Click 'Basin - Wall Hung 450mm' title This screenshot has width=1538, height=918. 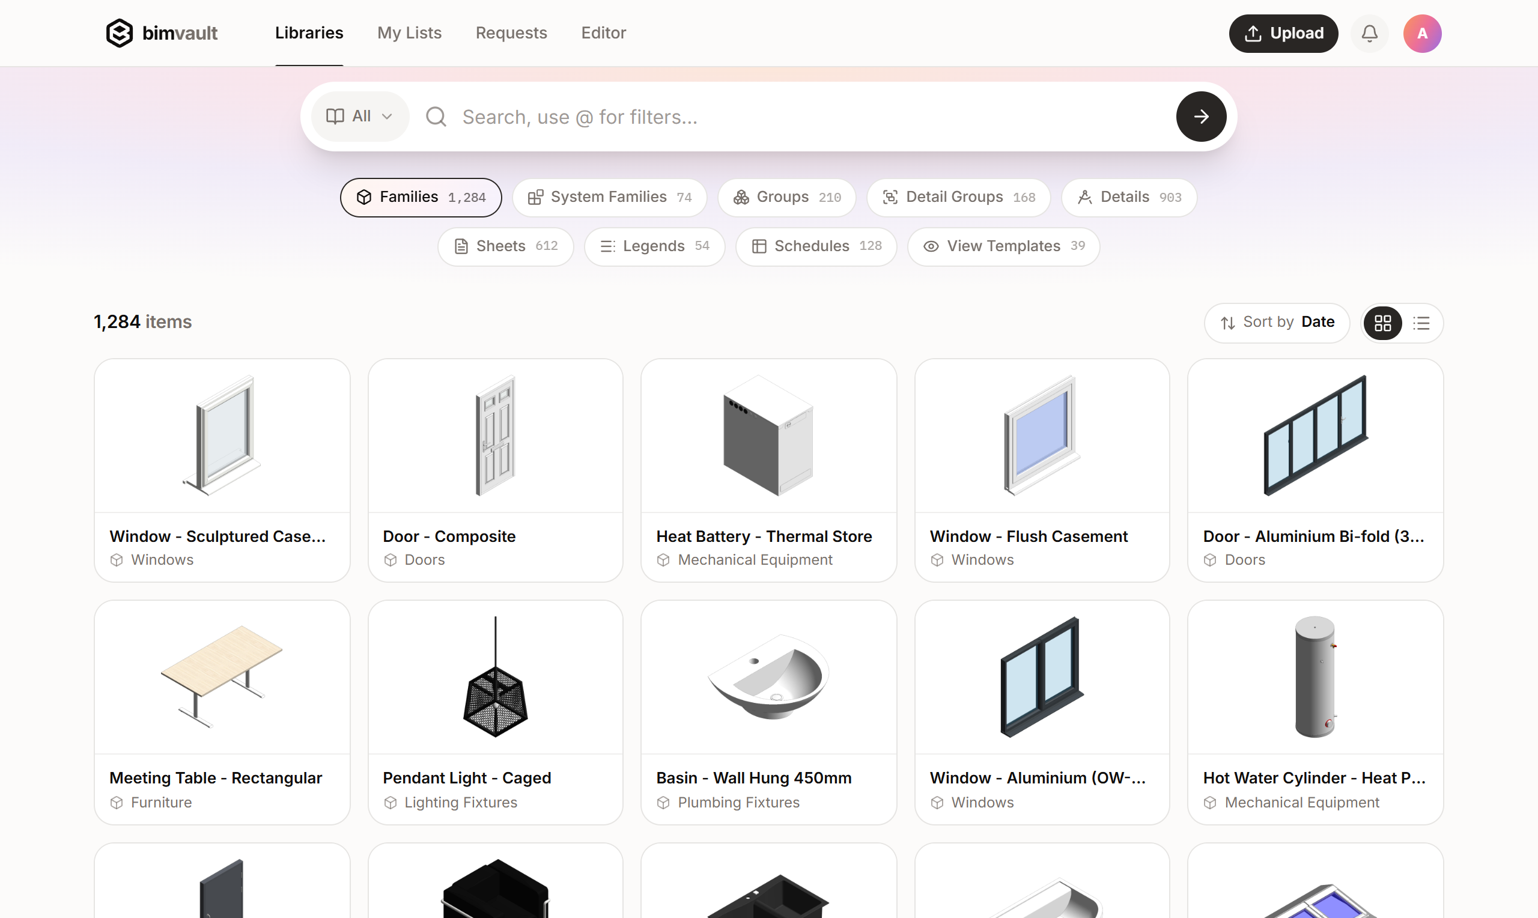click(x=754, y=778)
